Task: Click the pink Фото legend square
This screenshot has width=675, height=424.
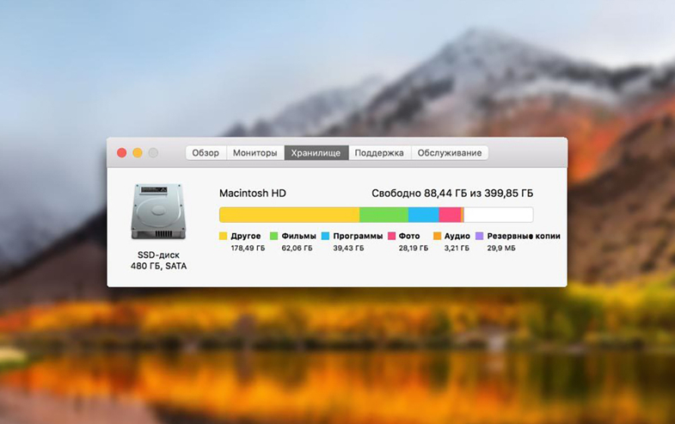Action: click(x=391, y=236)
